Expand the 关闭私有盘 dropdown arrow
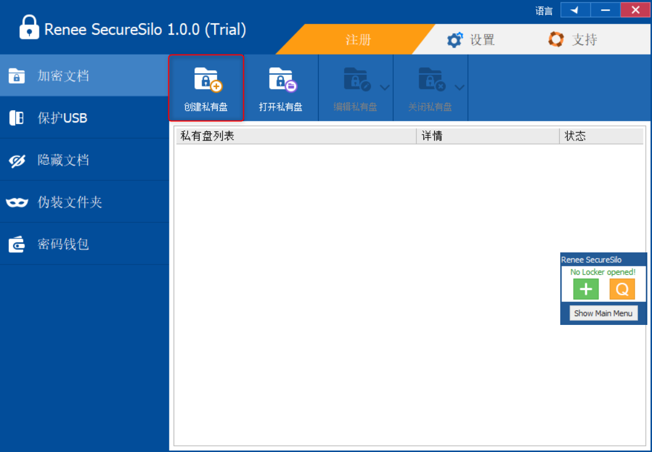This screenshot has height=452, width=652. coord(459,87)
